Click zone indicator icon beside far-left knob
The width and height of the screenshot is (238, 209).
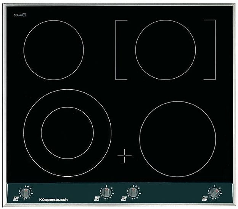[16, 199]
